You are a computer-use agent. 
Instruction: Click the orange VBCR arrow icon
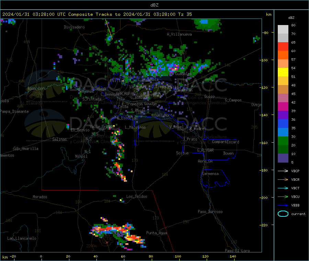(283, 179)
